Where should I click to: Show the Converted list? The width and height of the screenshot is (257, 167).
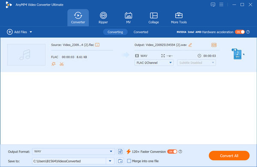[141, 32]
